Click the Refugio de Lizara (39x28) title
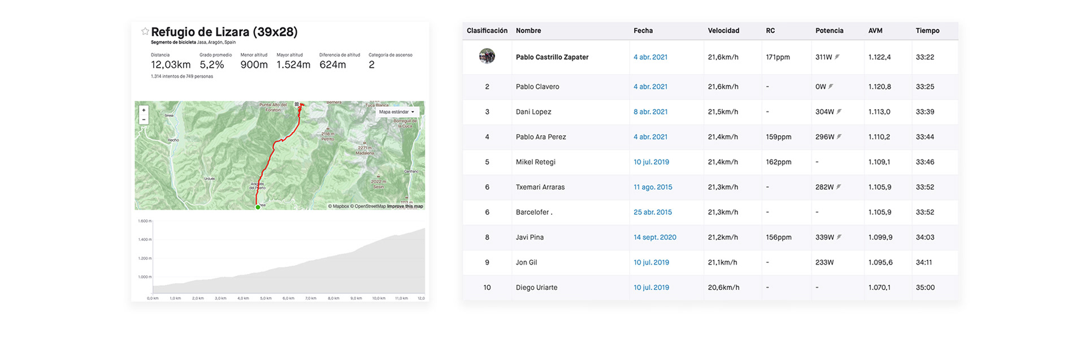 [224, 32]
